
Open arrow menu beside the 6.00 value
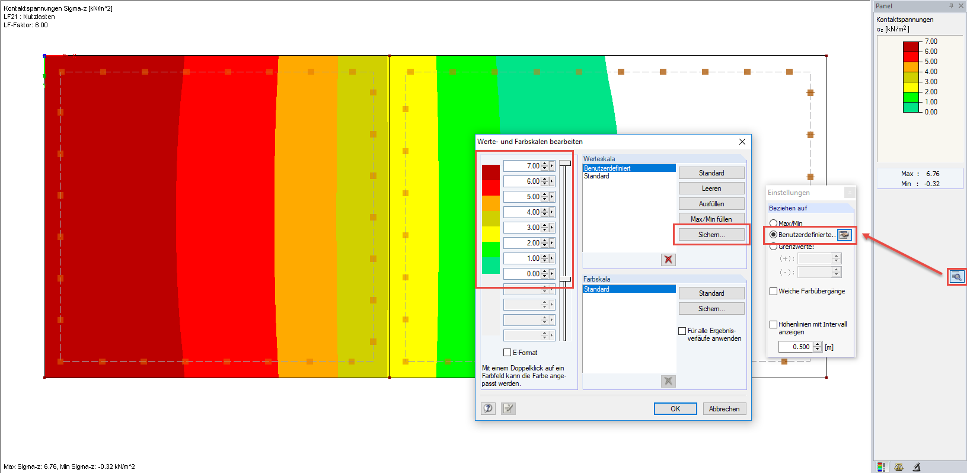coord(552,181)
